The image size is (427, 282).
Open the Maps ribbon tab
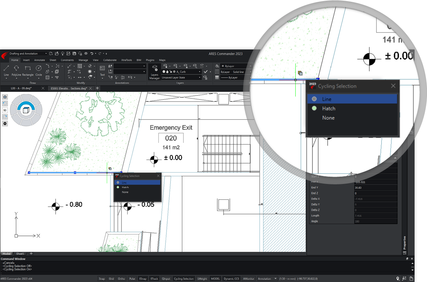[x=162, y=60]
